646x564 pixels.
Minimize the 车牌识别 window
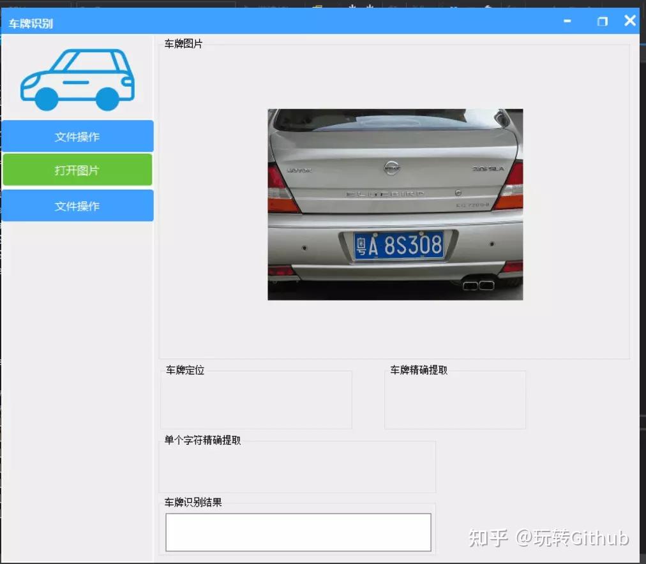pos(567,20)
